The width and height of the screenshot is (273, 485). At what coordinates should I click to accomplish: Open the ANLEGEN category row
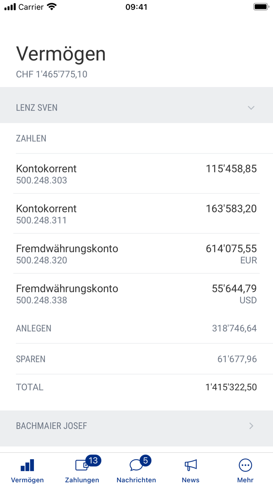[x=136, y=328]
